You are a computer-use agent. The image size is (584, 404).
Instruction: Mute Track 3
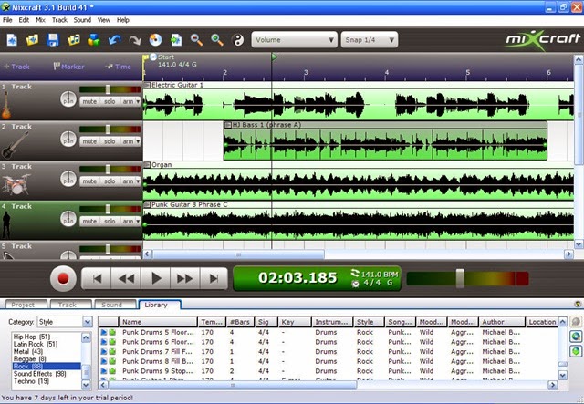pyautogui.click(x=89, y=181)
